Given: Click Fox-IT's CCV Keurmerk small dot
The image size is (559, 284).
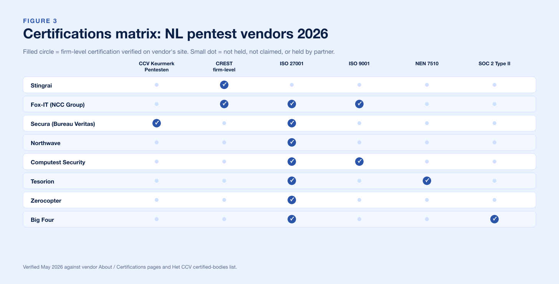Looking at the screenshot, I should pyautogui.click(x=157, y=104).
